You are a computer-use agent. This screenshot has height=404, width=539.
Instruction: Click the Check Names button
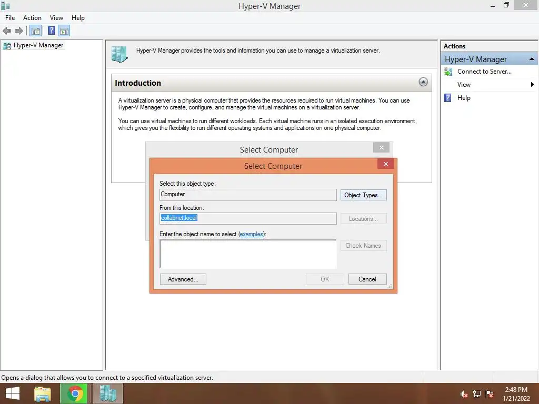[x=363, y=246]
